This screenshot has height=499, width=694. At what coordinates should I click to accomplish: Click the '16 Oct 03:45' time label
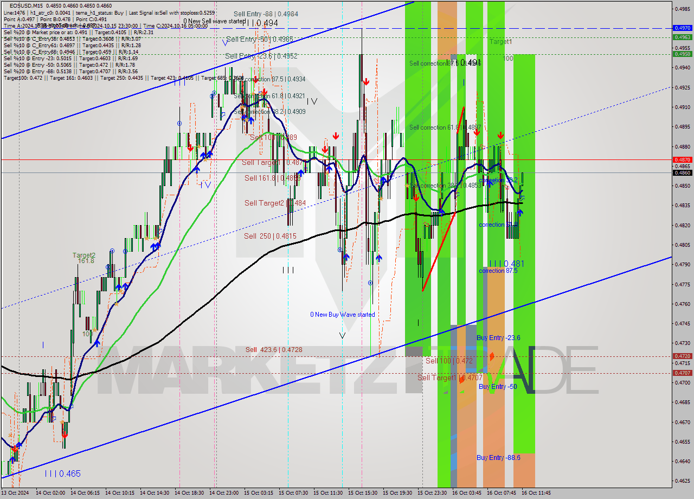(x=466, y=493)
